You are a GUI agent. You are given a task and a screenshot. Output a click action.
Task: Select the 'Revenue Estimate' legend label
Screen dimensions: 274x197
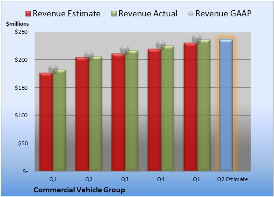click(67, 14)
